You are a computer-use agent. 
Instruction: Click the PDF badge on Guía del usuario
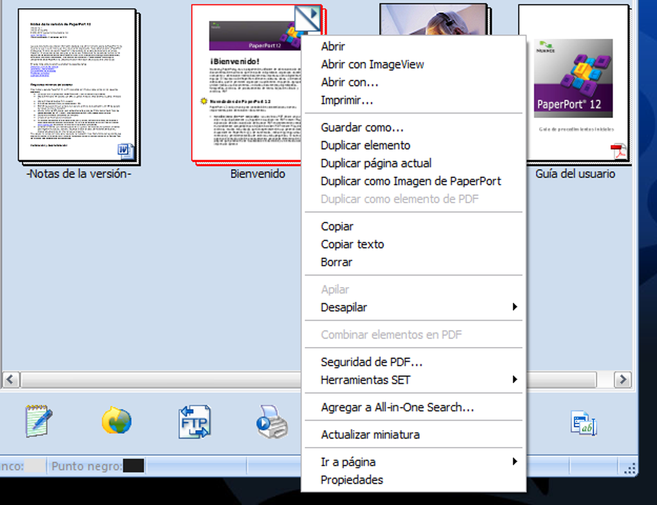618,152
